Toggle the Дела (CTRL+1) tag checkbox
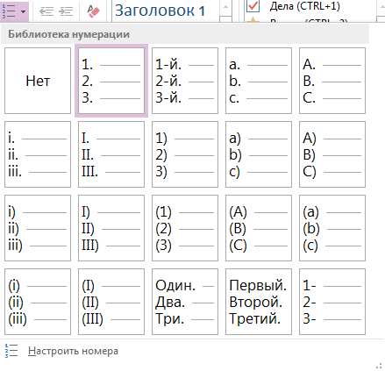The image size is (385, 371). pos(253,6)
